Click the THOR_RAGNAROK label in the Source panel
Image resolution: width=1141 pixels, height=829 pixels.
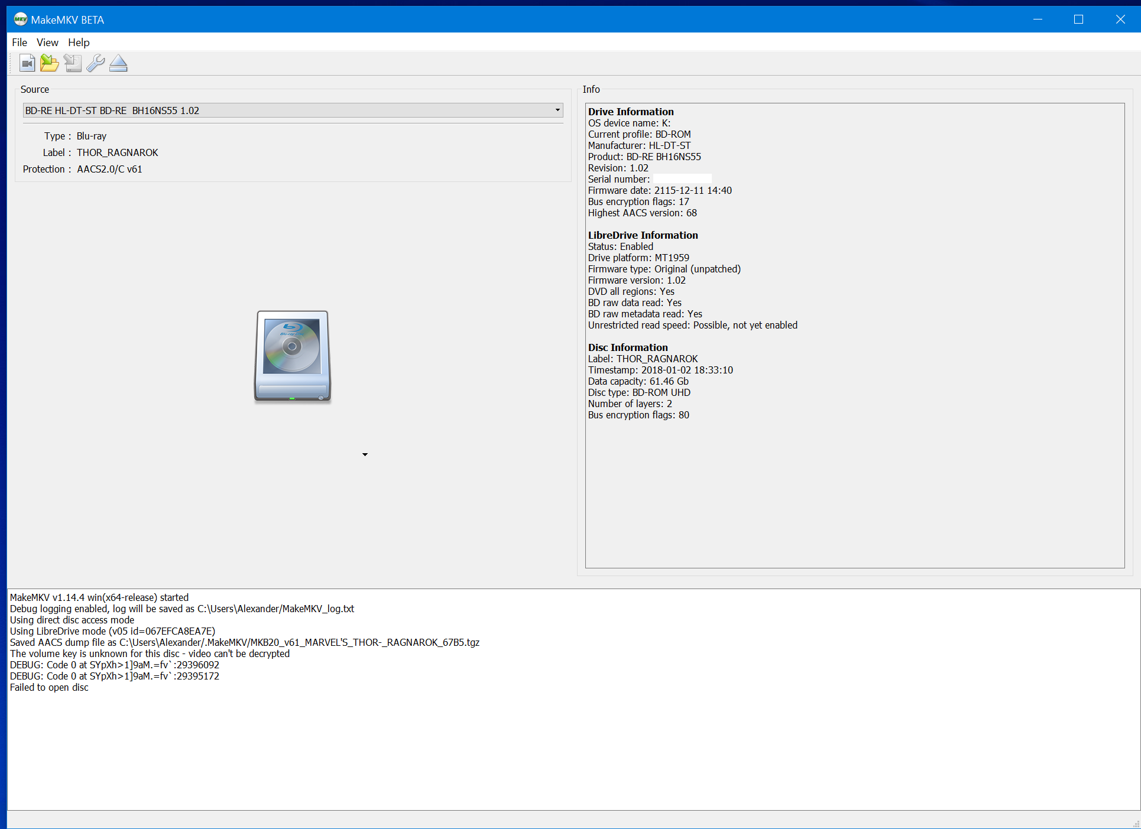click(117, 152)
